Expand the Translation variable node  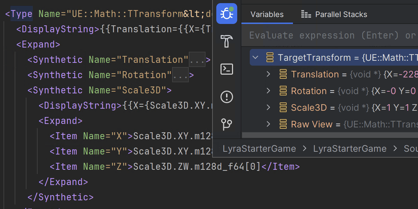click(x=268, y=74)
